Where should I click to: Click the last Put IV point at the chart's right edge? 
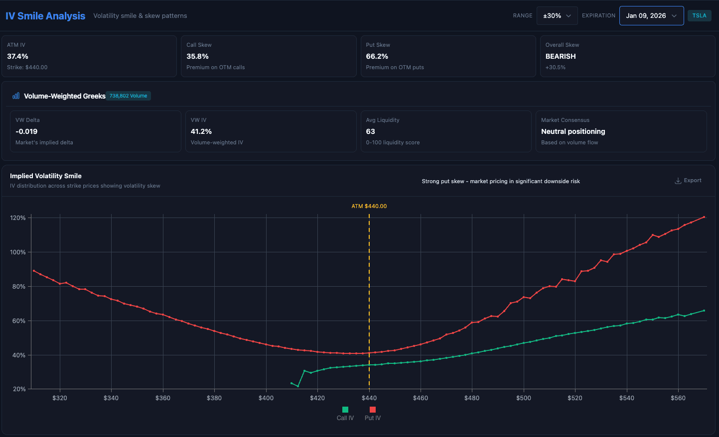(704, 217)
